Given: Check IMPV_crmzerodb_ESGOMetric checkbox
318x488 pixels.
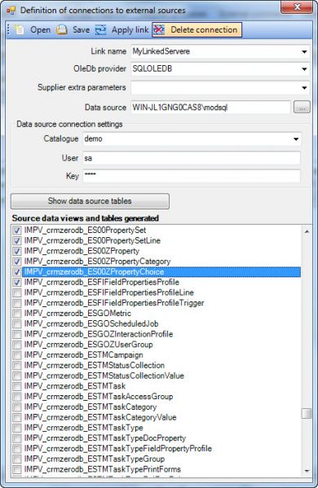Looking at the screenshot, I should point(17,314).
